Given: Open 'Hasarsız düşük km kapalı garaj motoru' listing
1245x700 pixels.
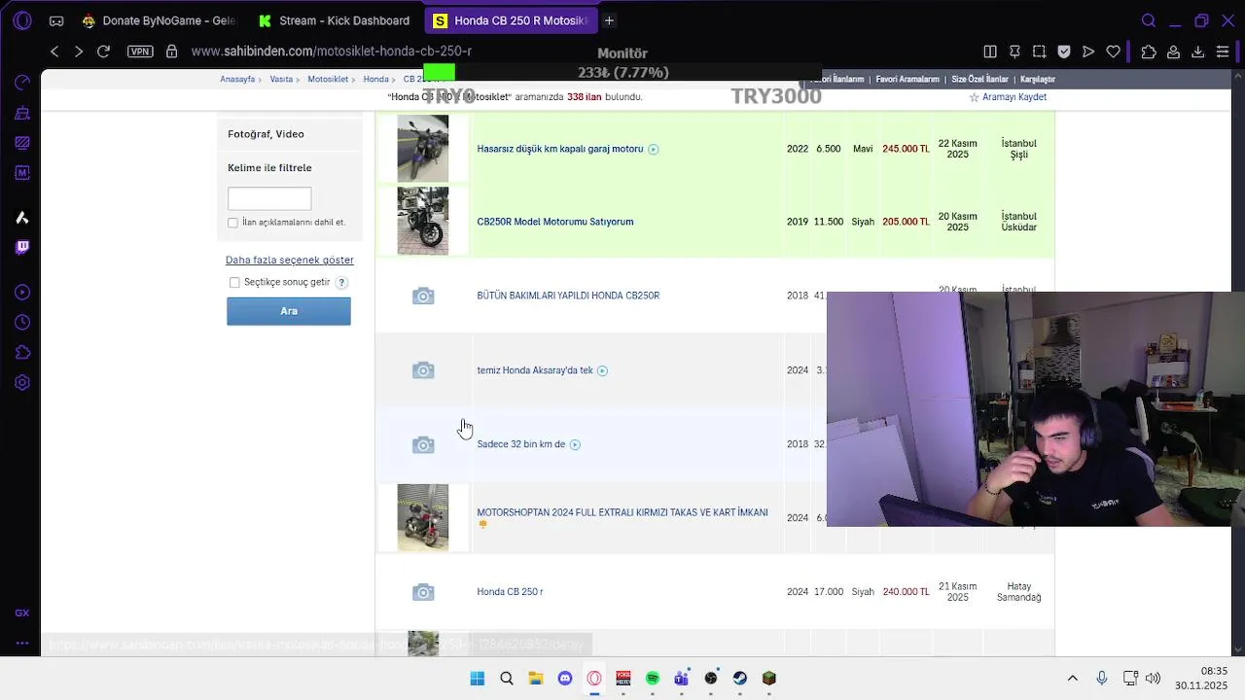Looking at the screenshot, I should (x=560, y=150).
